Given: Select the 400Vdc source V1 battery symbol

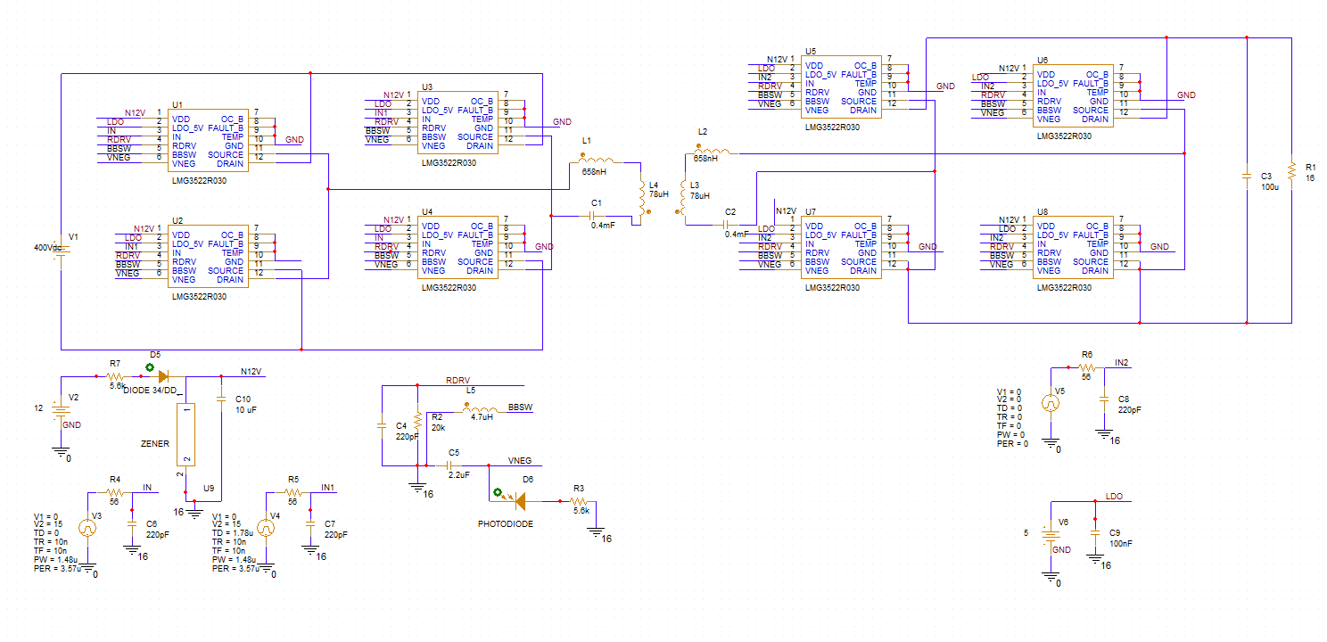Looking at the screenshot, I should (x=61, y=255).
